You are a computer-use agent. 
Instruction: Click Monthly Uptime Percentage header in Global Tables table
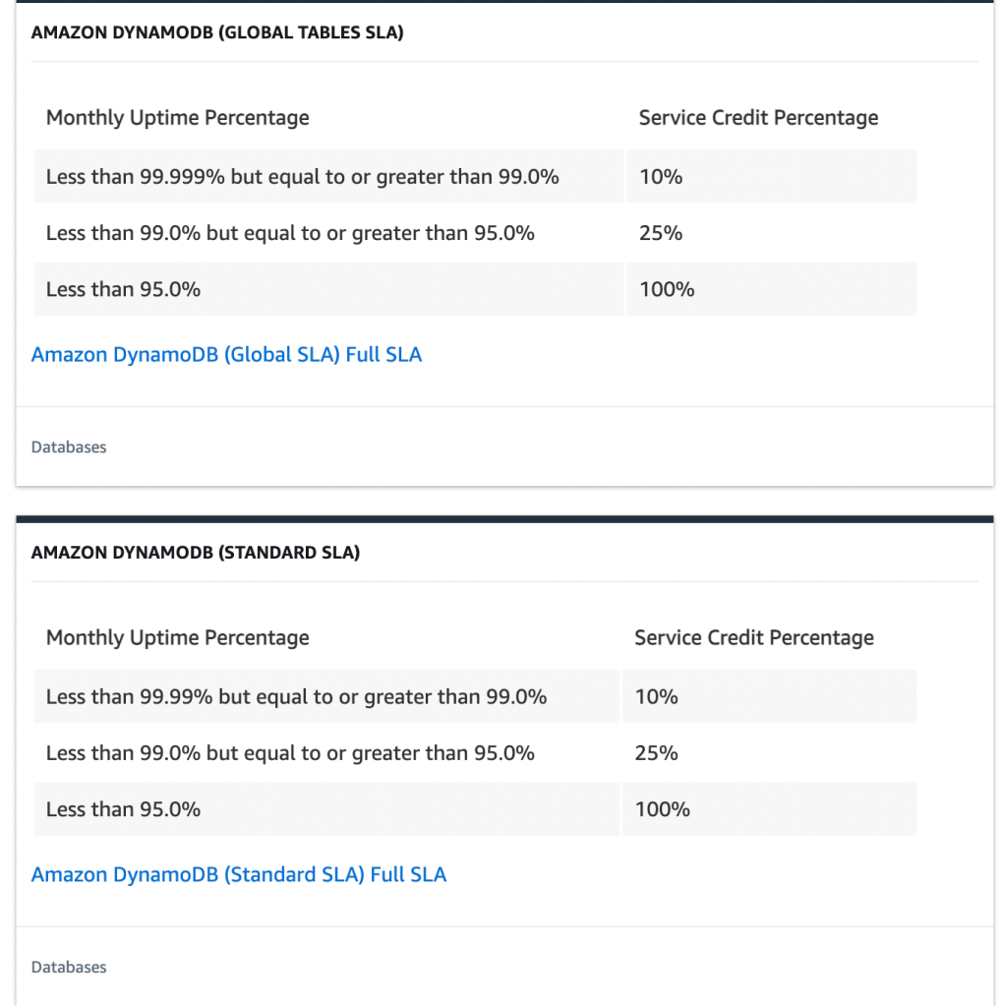(178, 118)
